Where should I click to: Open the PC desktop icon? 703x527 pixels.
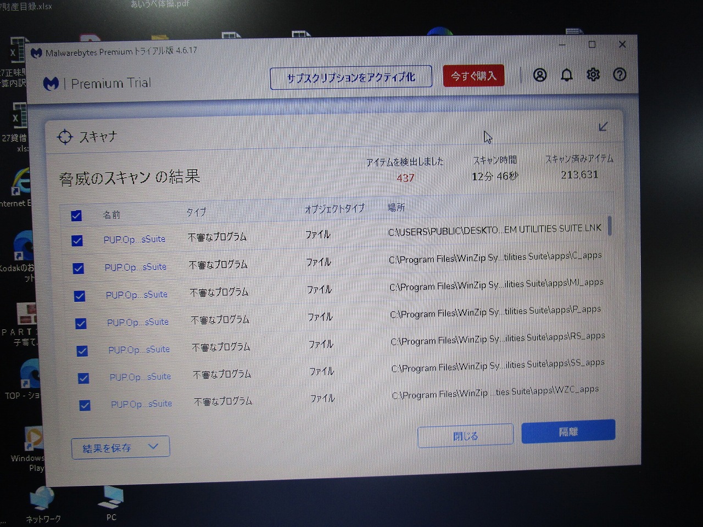(x=111, y=501)
